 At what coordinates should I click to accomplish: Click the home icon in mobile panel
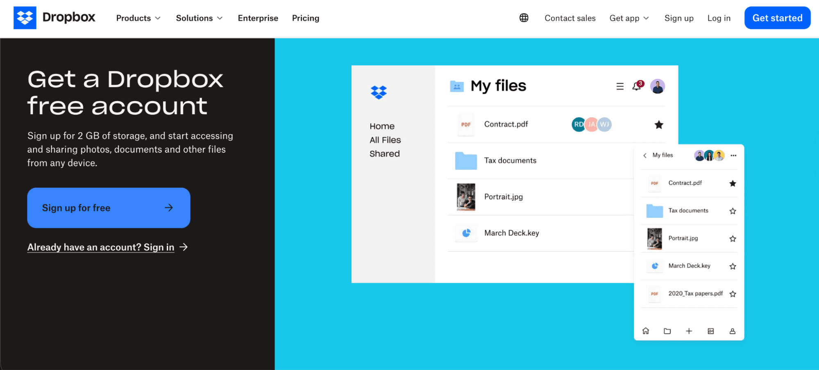(646, 331)
